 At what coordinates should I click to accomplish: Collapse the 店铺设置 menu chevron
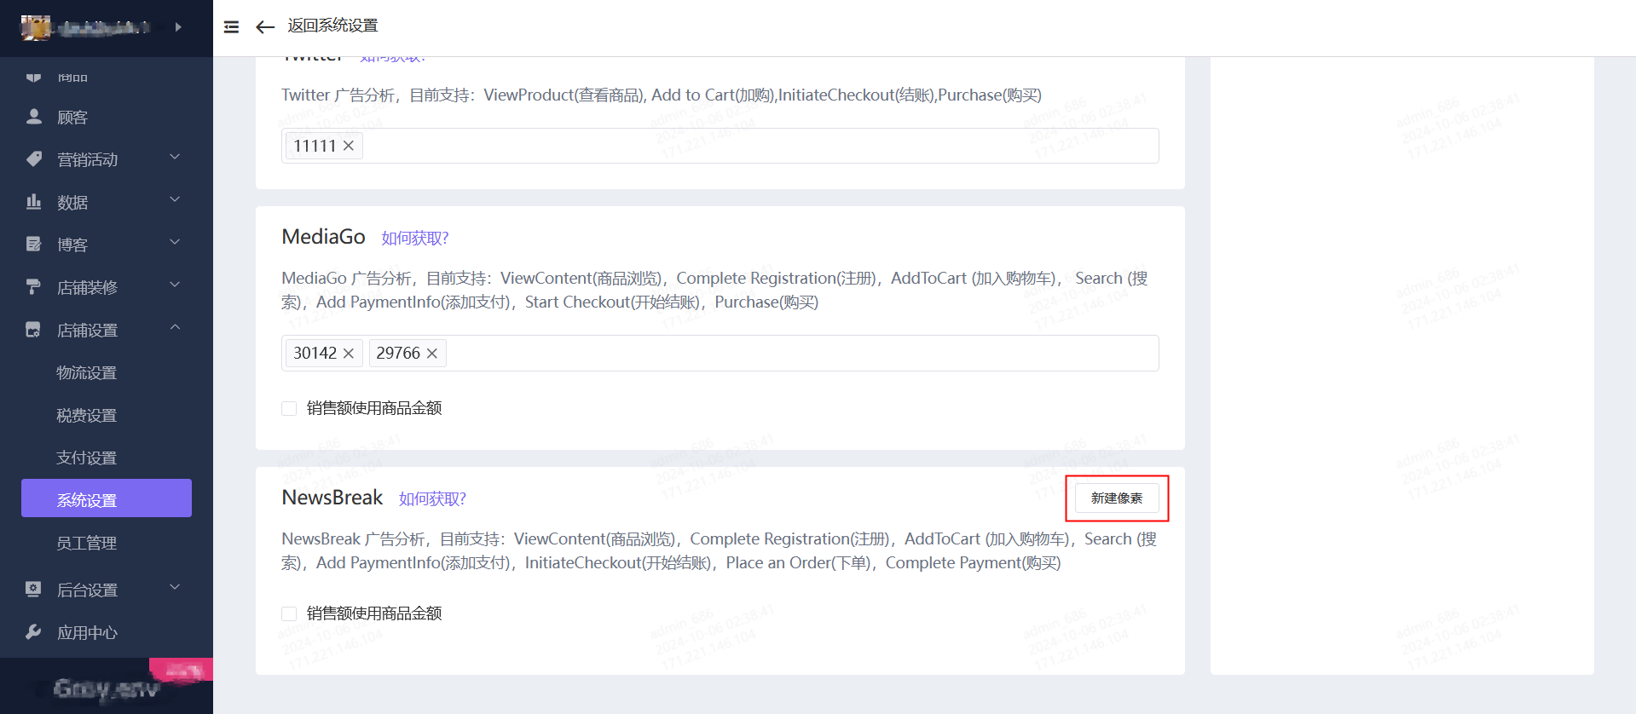coord(175,328)
